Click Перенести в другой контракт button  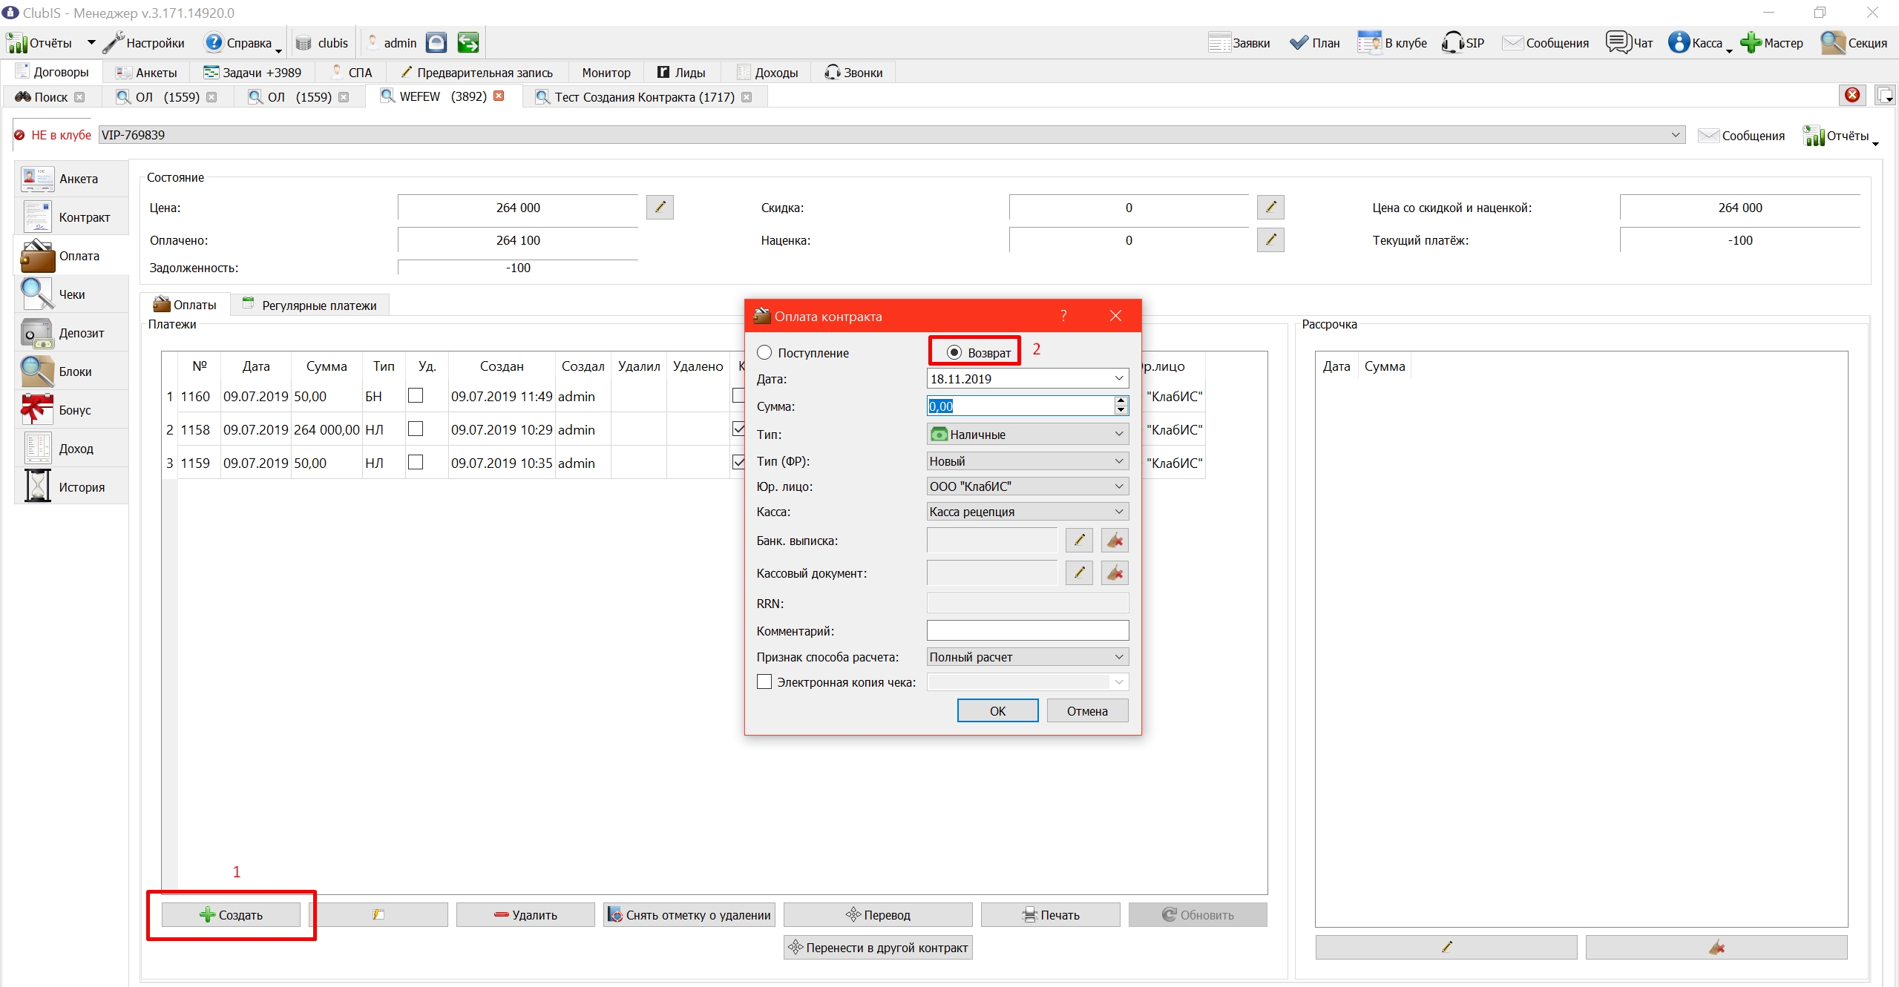[878, 947]
